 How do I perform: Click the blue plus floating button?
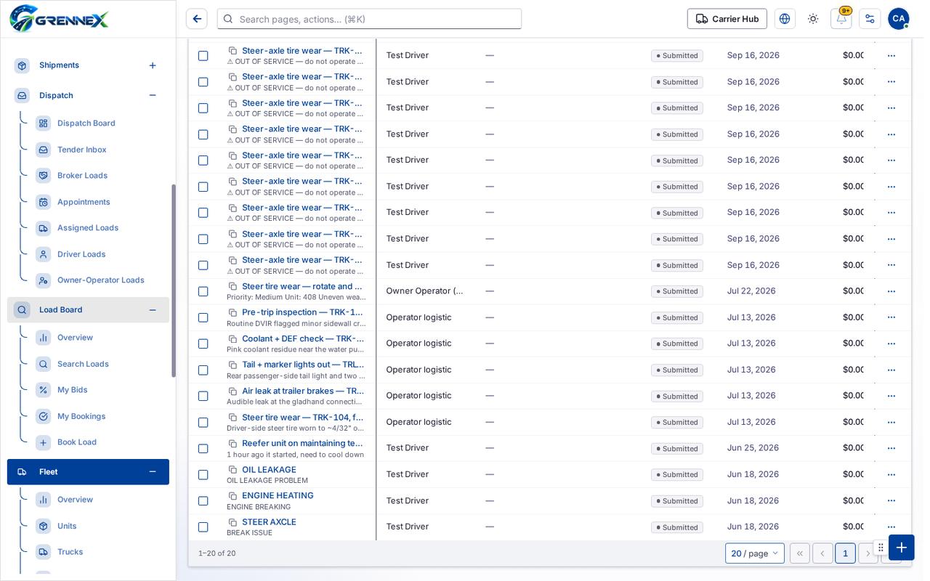(x=902, y=548)
